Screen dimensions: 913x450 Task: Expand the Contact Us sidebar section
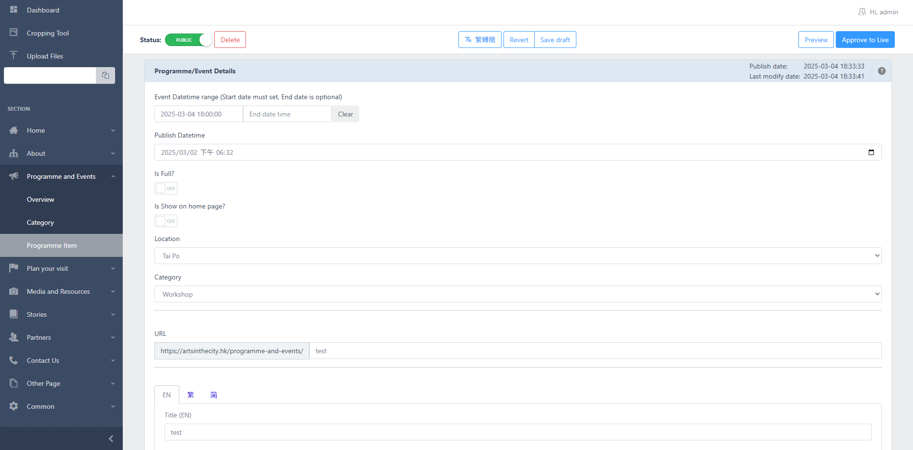pyautogui.click(x=43, y=360)
